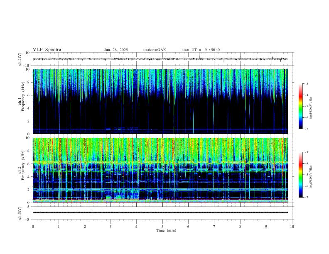The height and width of the screenshot is (254, 329).
Task: Click the "station=GAK" header label
Action: point(154,50)
